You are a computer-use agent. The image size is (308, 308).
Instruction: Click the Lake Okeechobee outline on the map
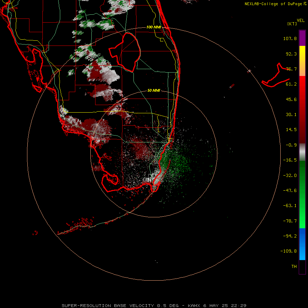(125, 52)
